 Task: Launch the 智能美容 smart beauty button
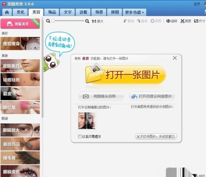tap(20, 24)
